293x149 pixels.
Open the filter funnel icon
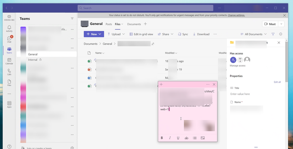[273, 34]
